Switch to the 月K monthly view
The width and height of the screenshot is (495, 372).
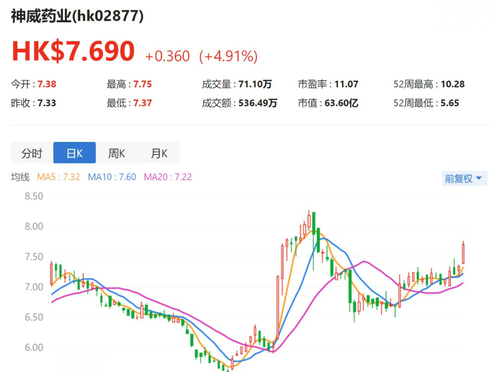[x=159, y=152]
